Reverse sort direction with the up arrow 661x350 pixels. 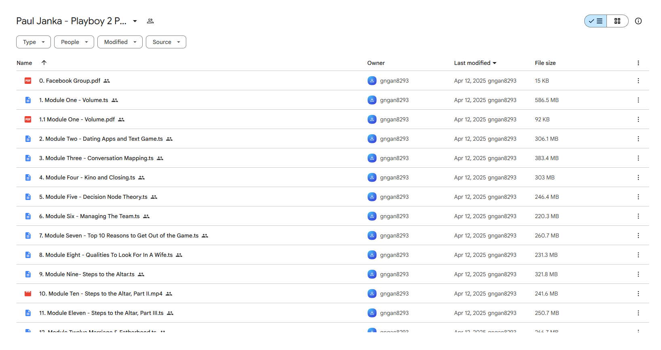click(44, 62)
